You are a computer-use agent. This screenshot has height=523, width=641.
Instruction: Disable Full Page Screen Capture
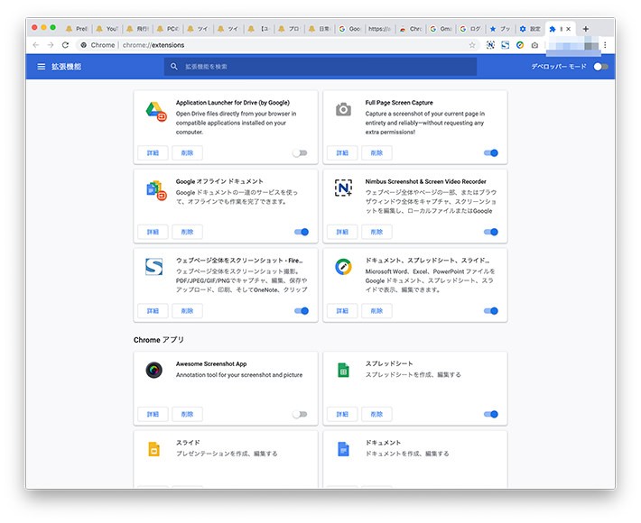[490, 153]
